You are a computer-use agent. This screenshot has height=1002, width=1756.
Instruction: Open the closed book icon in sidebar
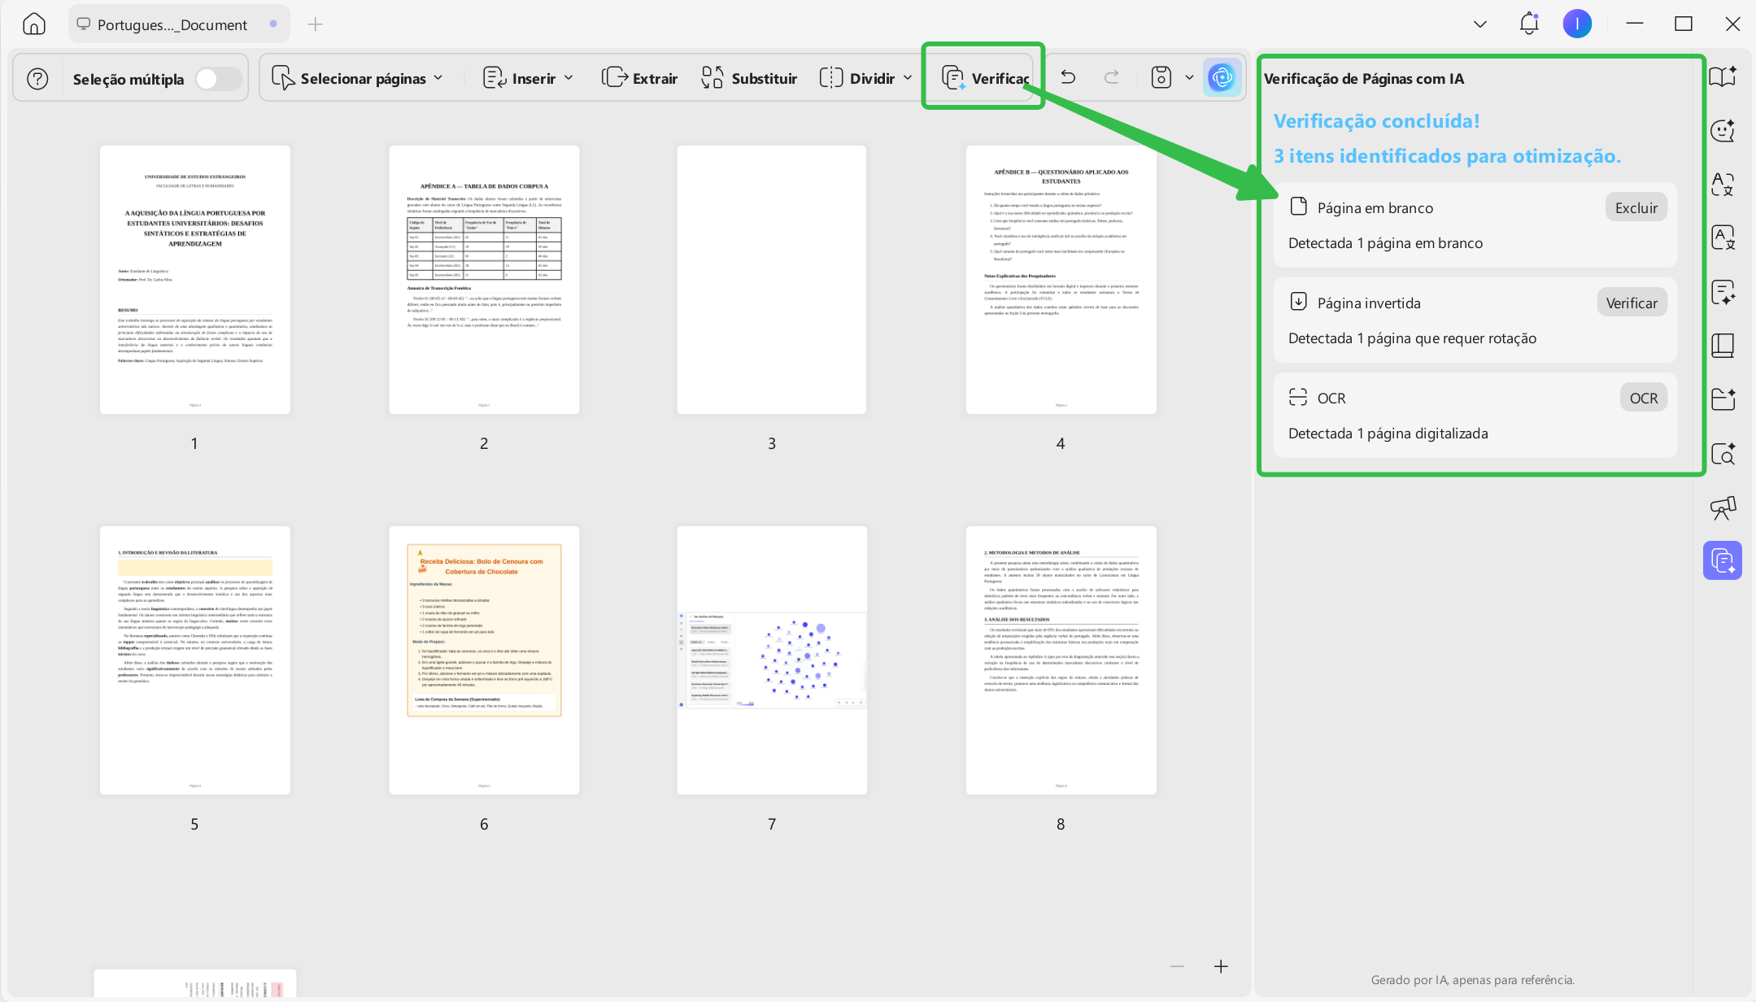click(1723, 346)
